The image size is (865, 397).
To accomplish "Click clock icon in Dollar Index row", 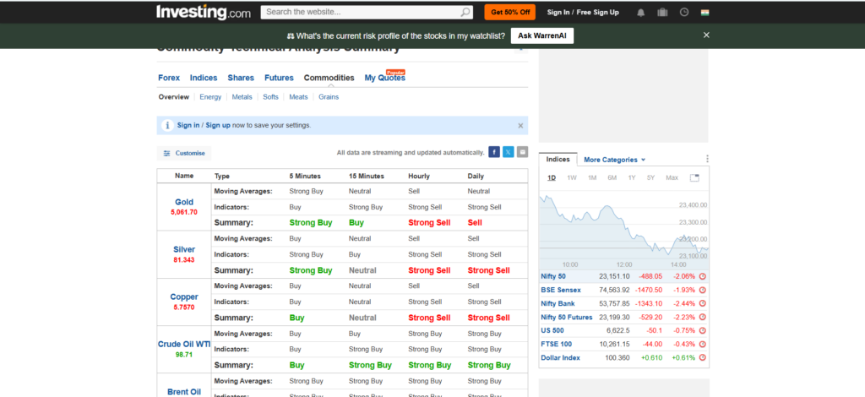I will pos(702,358).
